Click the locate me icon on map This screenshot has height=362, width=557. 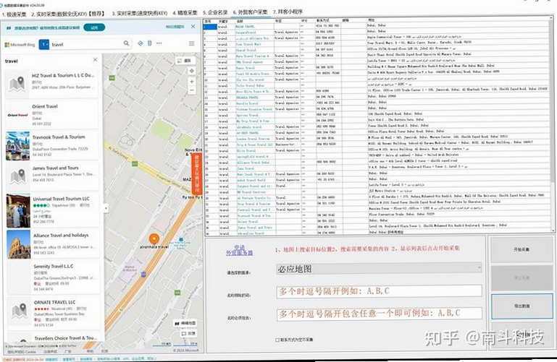click(x=192, y=71)
